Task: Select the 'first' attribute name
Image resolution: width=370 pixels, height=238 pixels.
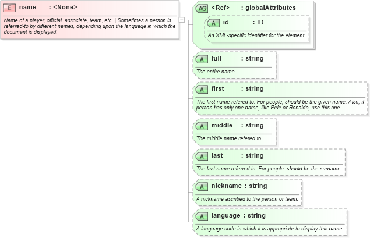Action: (x=217, y=88)
